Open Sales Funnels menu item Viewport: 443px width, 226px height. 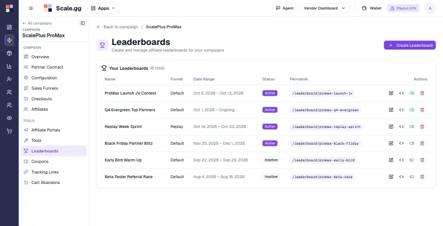click(x=54, y=88)
